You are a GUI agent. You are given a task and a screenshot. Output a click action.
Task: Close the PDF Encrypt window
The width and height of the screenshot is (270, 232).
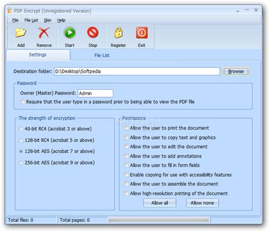(x=256, y=10)
